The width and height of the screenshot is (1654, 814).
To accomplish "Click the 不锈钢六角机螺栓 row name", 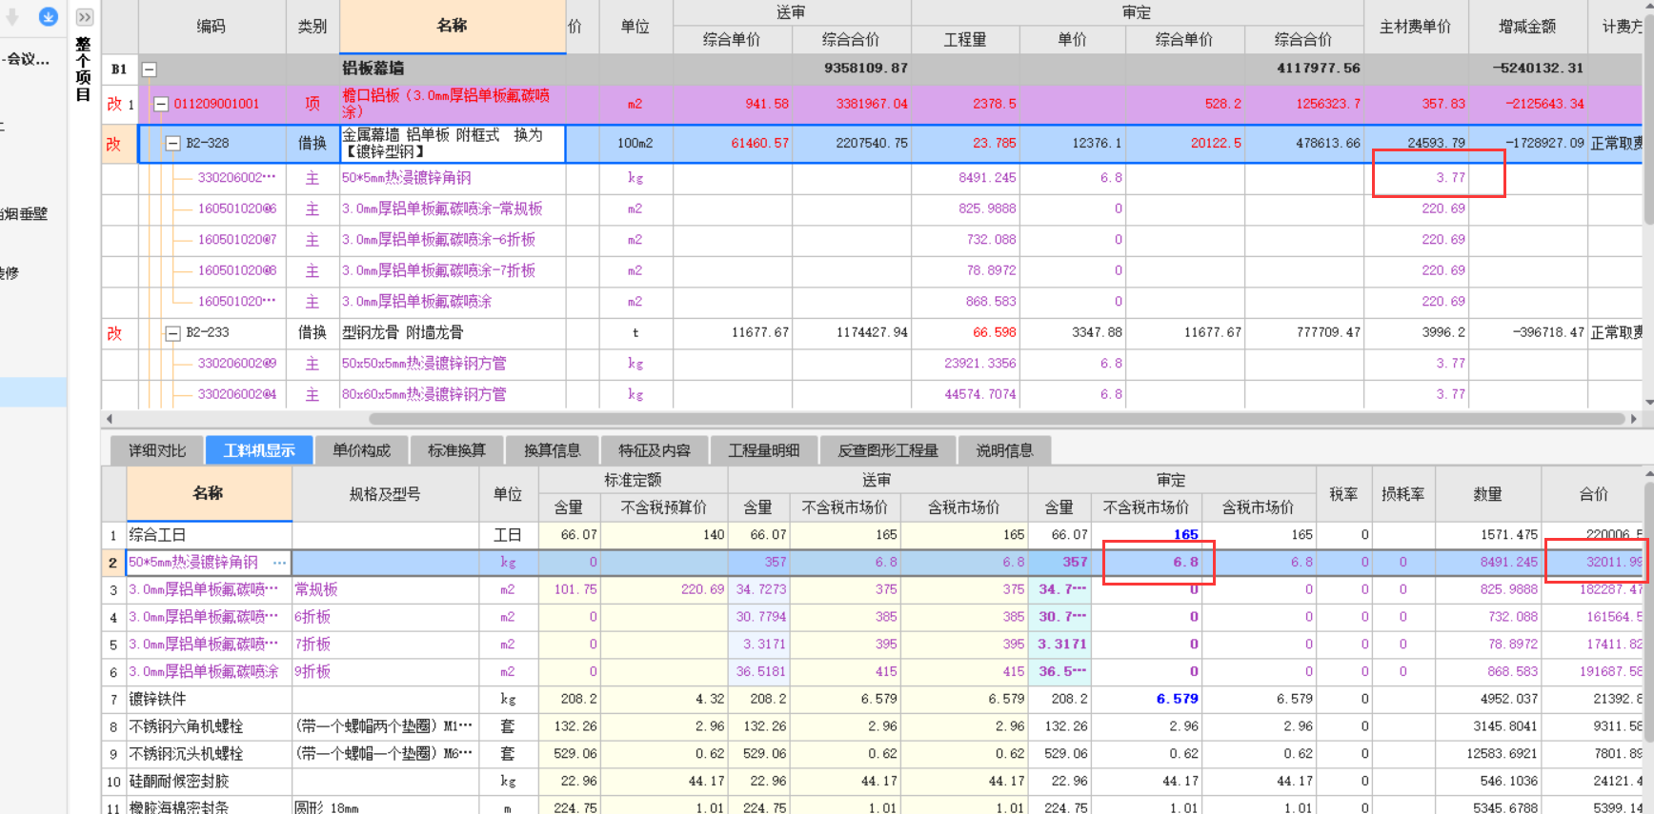I will tap(209, 726).
